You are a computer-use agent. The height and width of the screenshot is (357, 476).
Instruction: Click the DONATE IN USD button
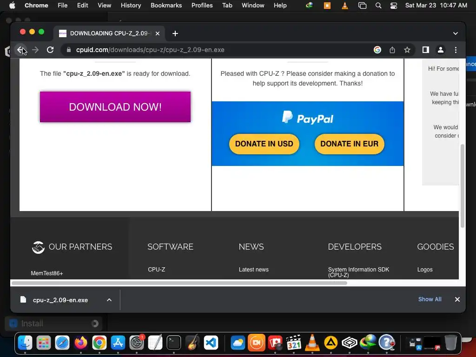(264, 144)
